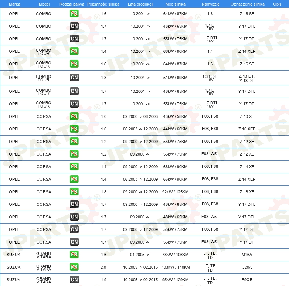Click the Nadwozie column header
The height and width of the screenshot is (286, 289).
tap(211, 4)
